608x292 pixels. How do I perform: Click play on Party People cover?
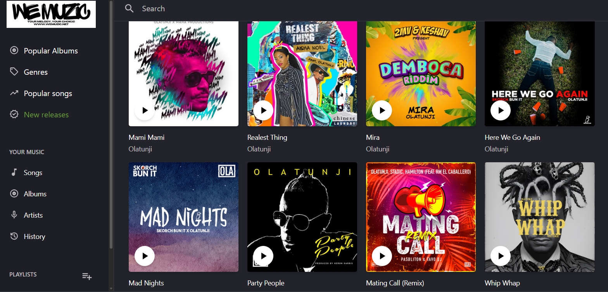[x=263, y=256]
